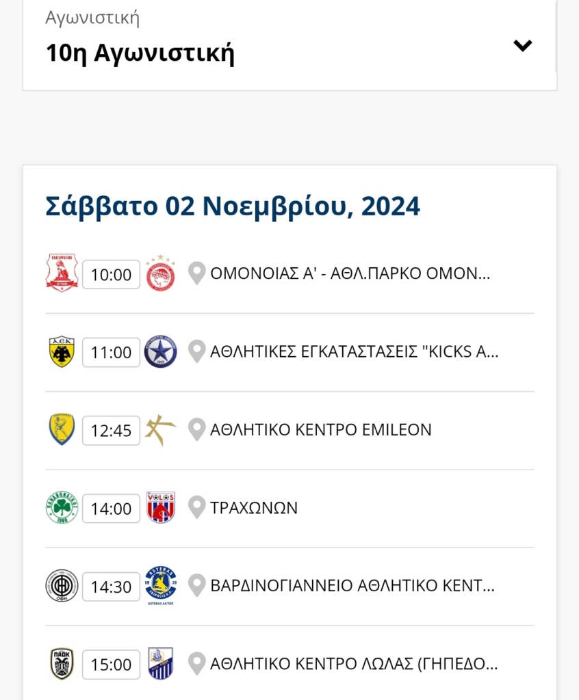This screenshot has height=700, width=579.
Task: Click the Olympiacos red crest logo
Action: point(161,273)
